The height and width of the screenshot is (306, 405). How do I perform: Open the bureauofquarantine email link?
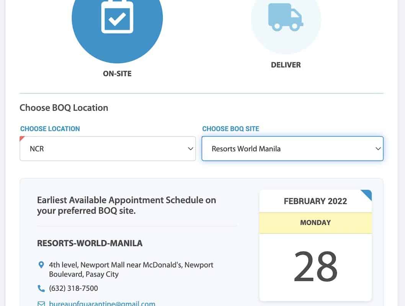tap(102, 304)
